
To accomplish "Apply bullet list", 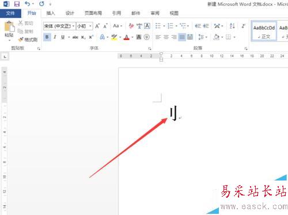I will click(x=158, y=26).
